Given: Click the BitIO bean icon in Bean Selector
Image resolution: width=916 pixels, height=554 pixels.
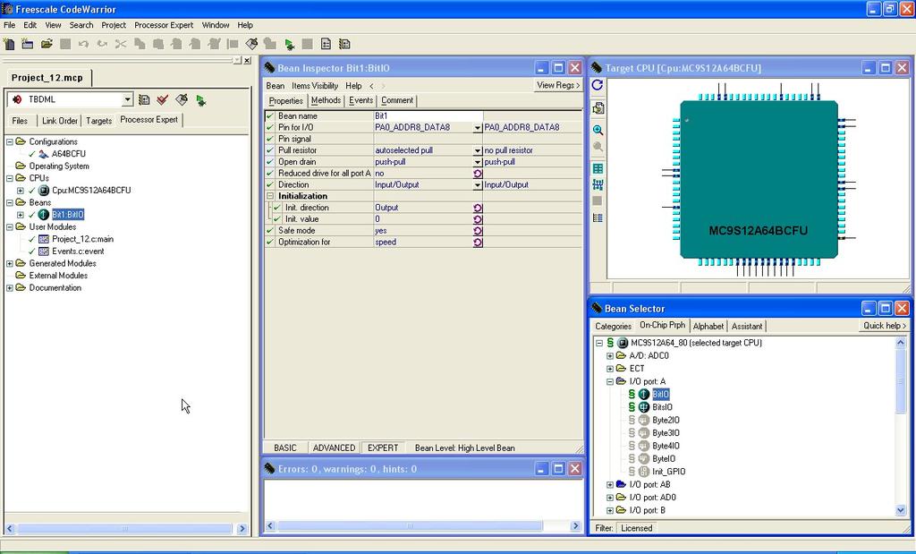Looking at the screenshot, I should tap(644, 395).
